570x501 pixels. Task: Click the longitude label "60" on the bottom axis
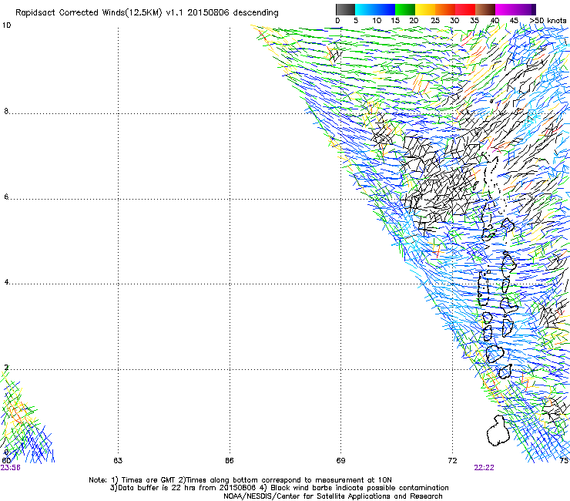6,461
